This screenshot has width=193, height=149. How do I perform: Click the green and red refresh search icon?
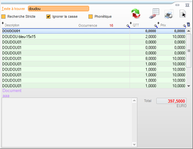136,14
